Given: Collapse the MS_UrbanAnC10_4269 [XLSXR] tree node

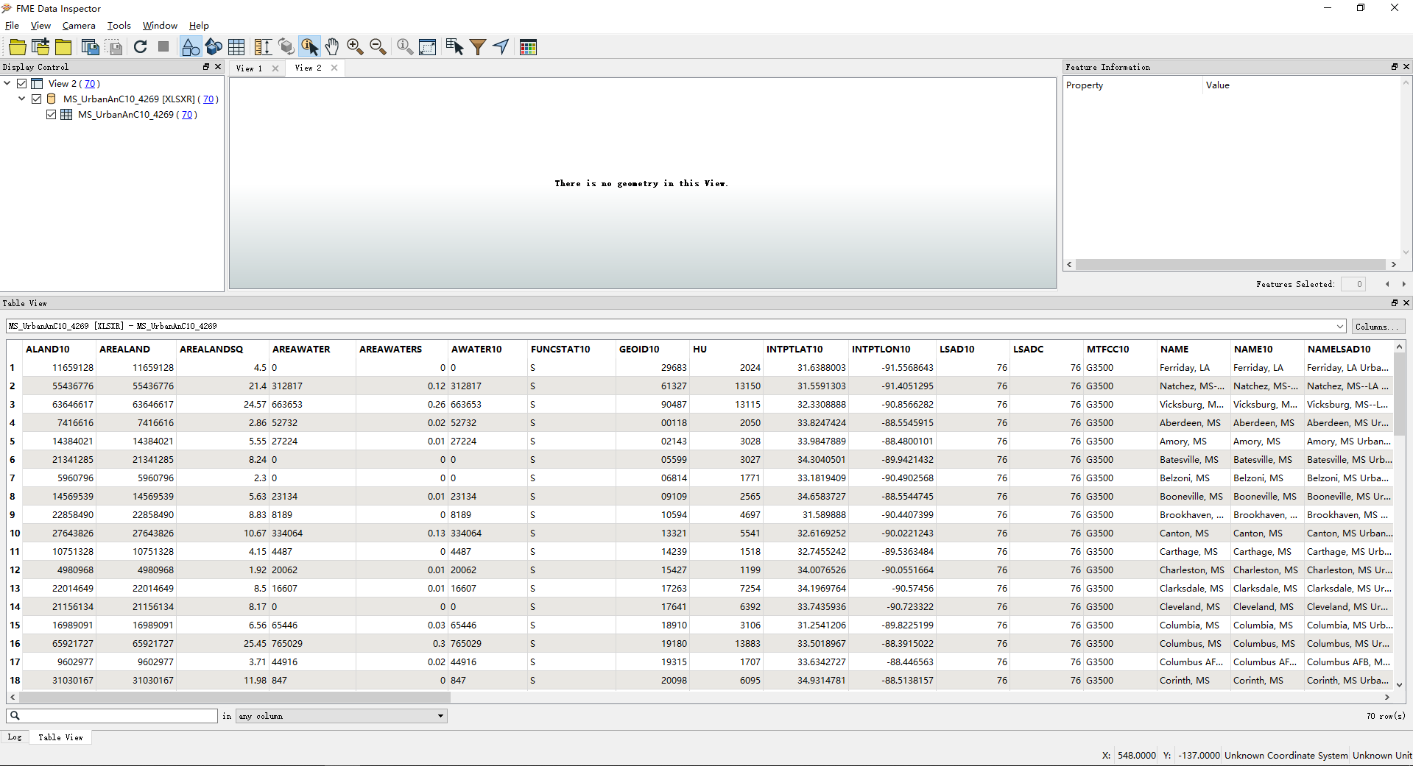Looking at the screenshot, I should coord(22,99).
